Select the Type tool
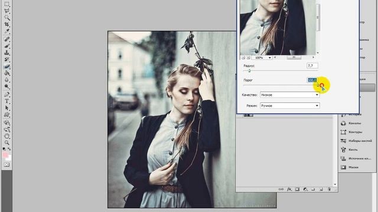Viewport: 378px width, 212px height. click(x=6, y=101)
